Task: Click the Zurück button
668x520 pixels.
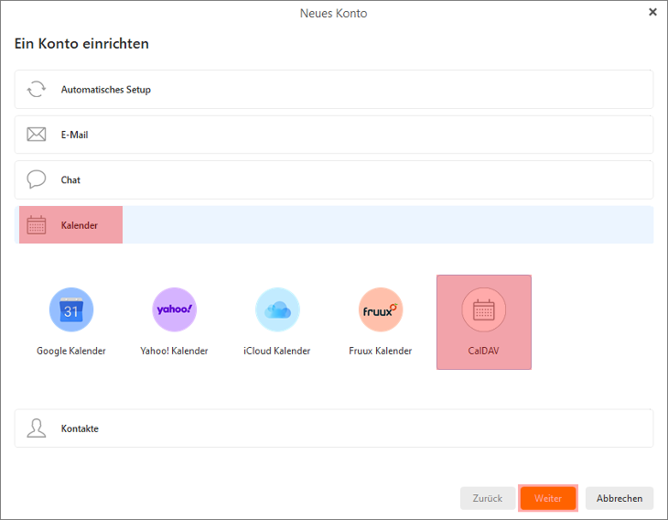Action: pyautogui.click(x=487, y=499)
